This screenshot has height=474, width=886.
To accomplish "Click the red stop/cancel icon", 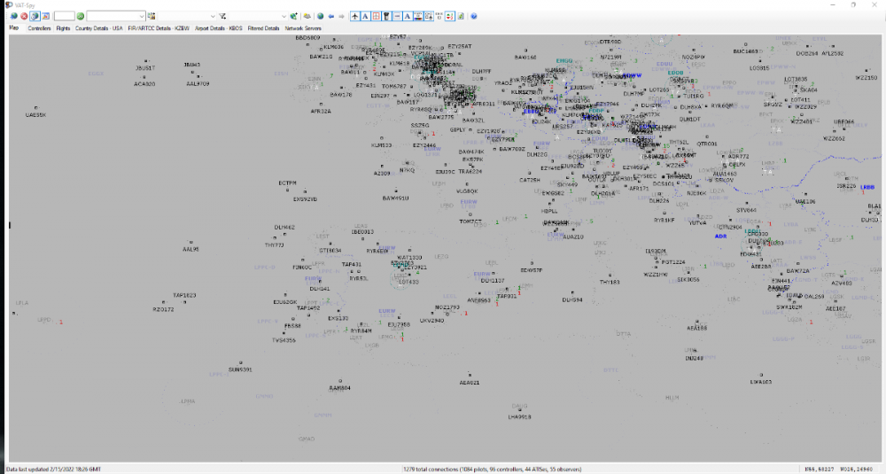I will (x=24, y=16).
